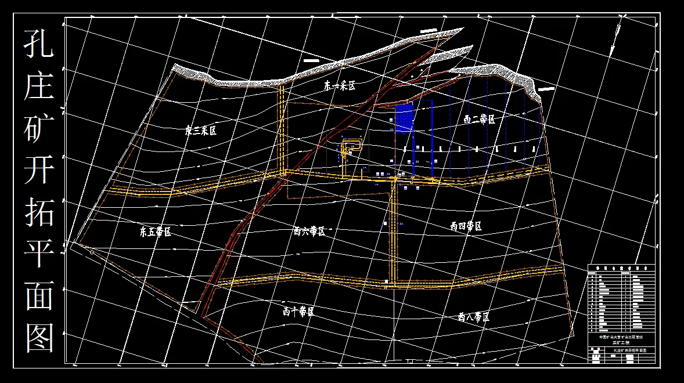Image resolution: width=684 pixels, height=383 pixels.
Task: Select the 西八带区 label
Action: 474,317
